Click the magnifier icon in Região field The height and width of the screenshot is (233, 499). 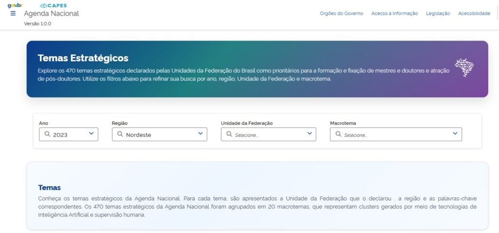click(120, 134)
